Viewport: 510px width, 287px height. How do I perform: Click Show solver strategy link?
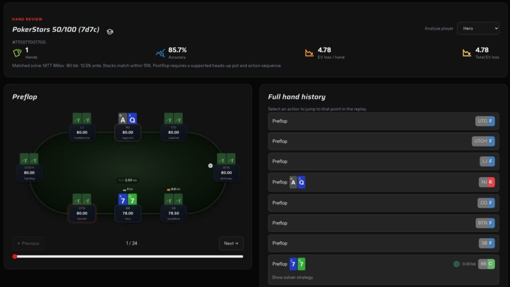tap(292, 277)
